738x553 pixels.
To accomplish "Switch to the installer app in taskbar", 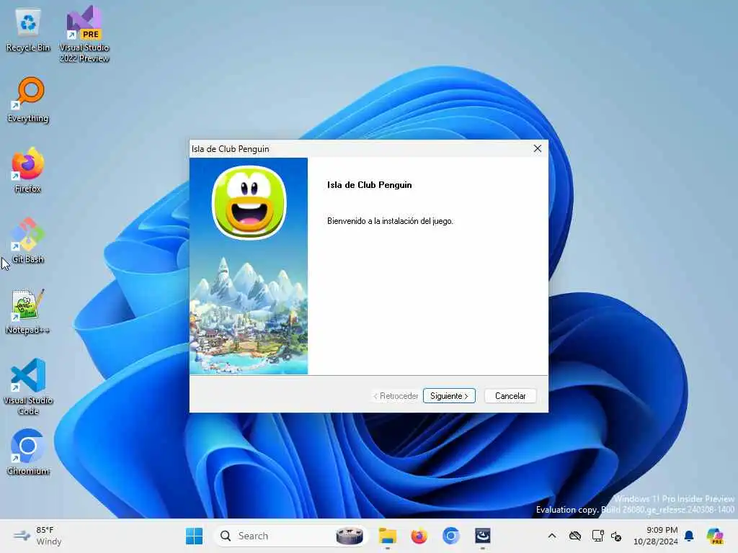I will (x=483, y=536).
